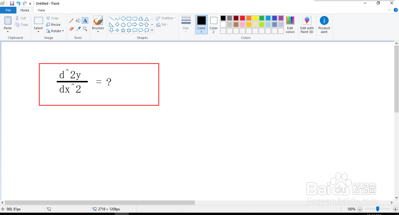The height and width of the screenshot is (215, 399).
Task: Pick the Diamond shape
Action: pos(117,25)
